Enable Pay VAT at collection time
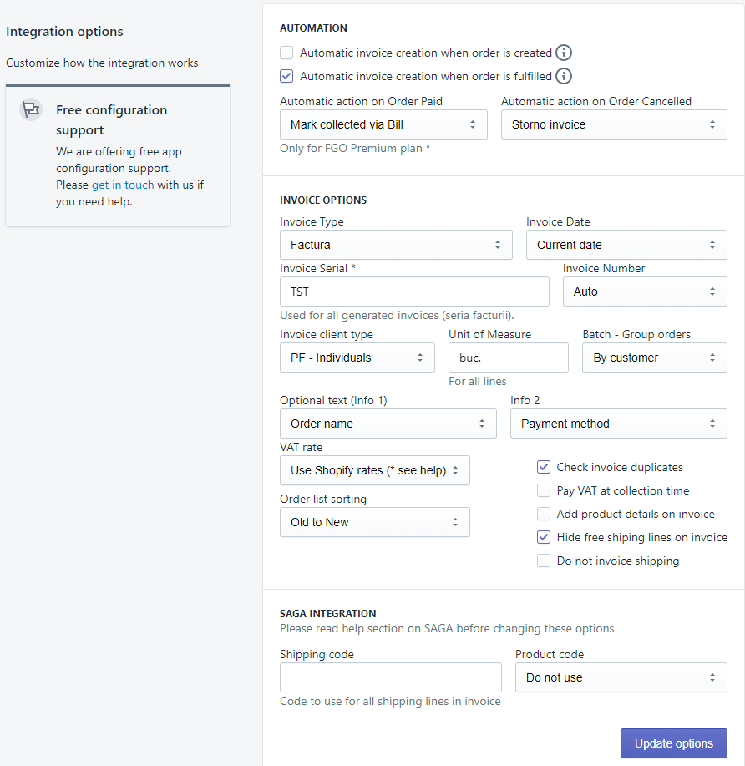The width and height of the screenshot is (745, 766). (x=544, y=490)
